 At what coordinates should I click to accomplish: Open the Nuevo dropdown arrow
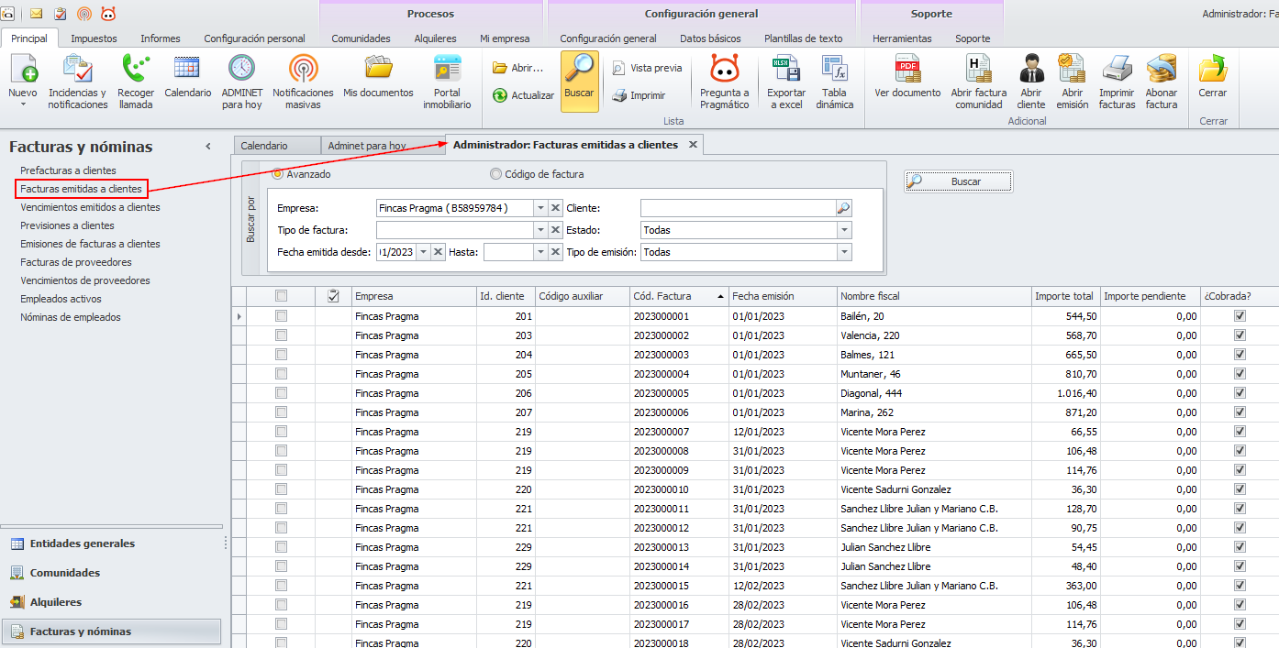coord(22,104)
